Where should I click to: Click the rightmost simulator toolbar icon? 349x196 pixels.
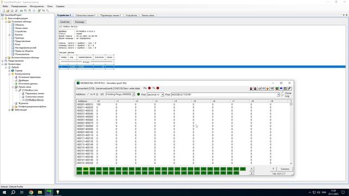tap(290, 89)
